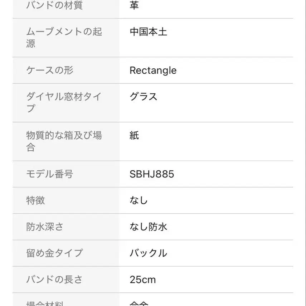Image resolution: width=306 pixels, height=306 pixels.
Task: Click the ダイヤル窓材タイプ label
Action: [x=64, y=102]
